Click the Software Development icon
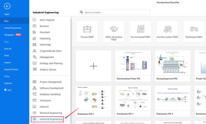 point(35,88)
